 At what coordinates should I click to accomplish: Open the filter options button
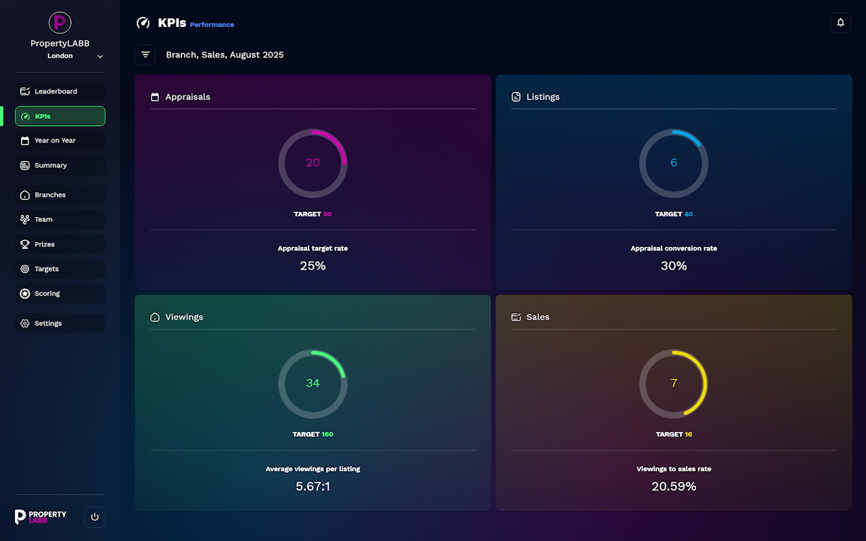[145, 55]
